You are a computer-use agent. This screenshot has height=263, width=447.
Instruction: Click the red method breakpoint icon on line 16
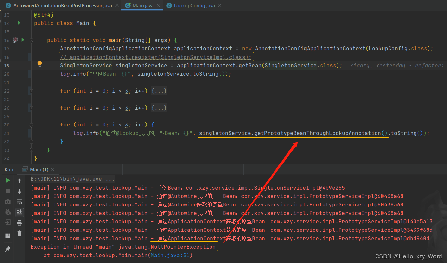click(15, 40)
